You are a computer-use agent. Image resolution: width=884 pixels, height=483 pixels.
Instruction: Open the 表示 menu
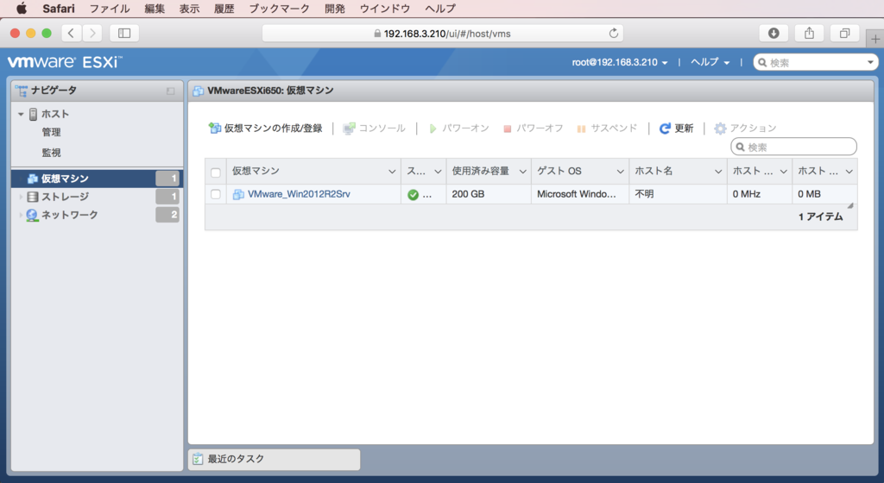click(189, 9)
